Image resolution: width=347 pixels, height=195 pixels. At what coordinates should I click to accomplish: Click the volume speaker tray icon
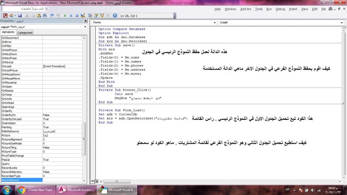tap(313, 190)
